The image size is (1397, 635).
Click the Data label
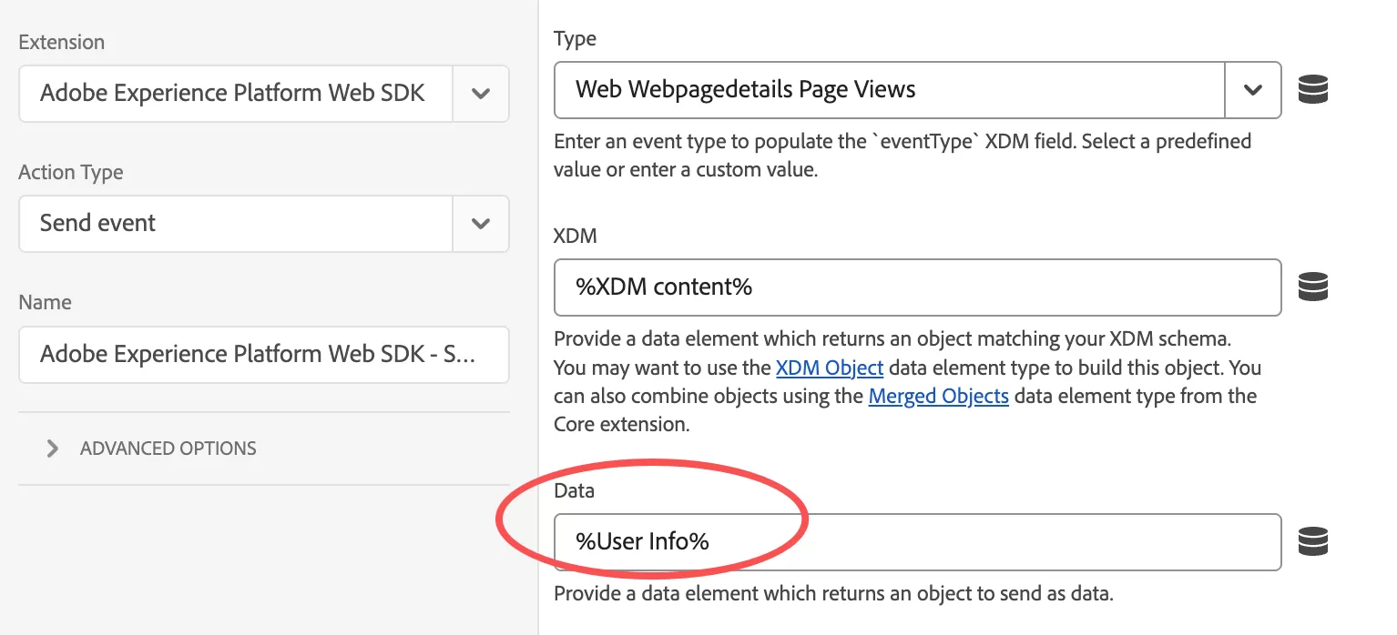(574, 490)
